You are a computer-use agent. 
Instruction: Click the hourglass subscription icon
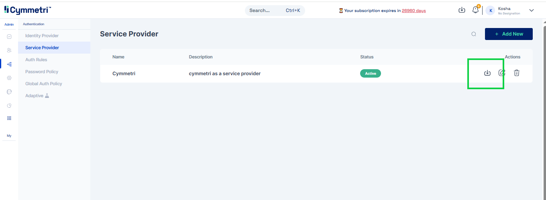341,11
